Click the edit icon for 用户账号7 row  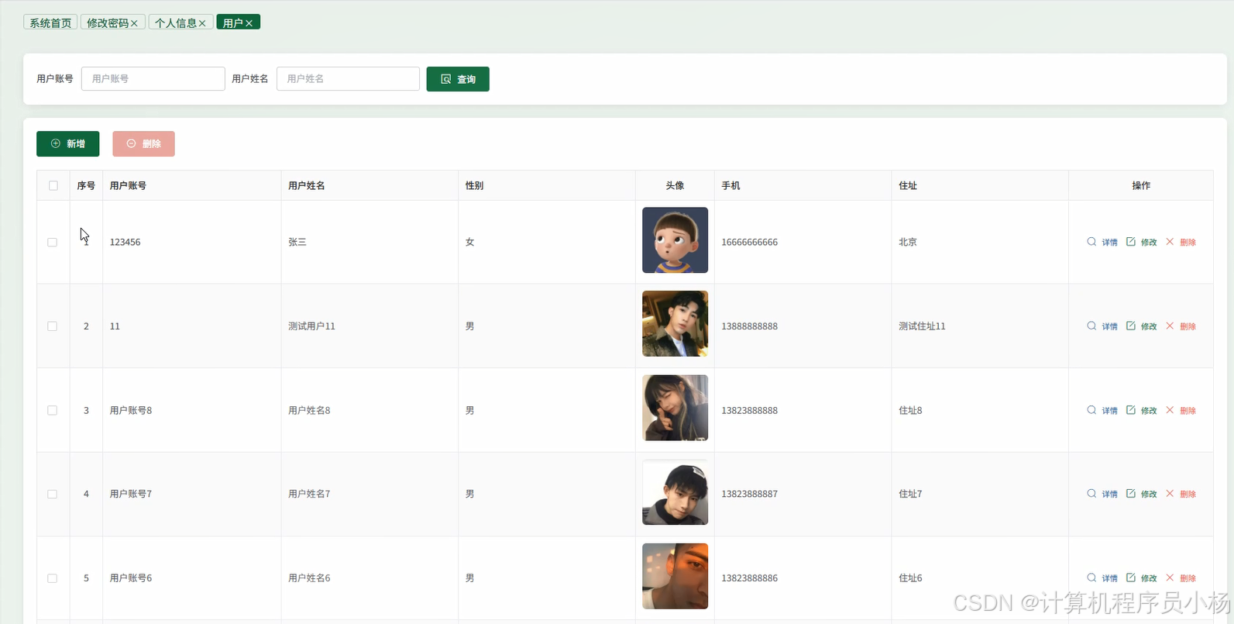click(1131, 494)
